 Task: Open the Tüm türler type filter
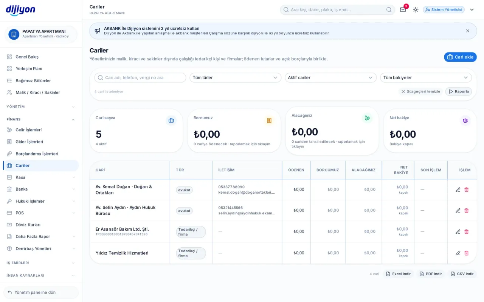tap(236, 77)
